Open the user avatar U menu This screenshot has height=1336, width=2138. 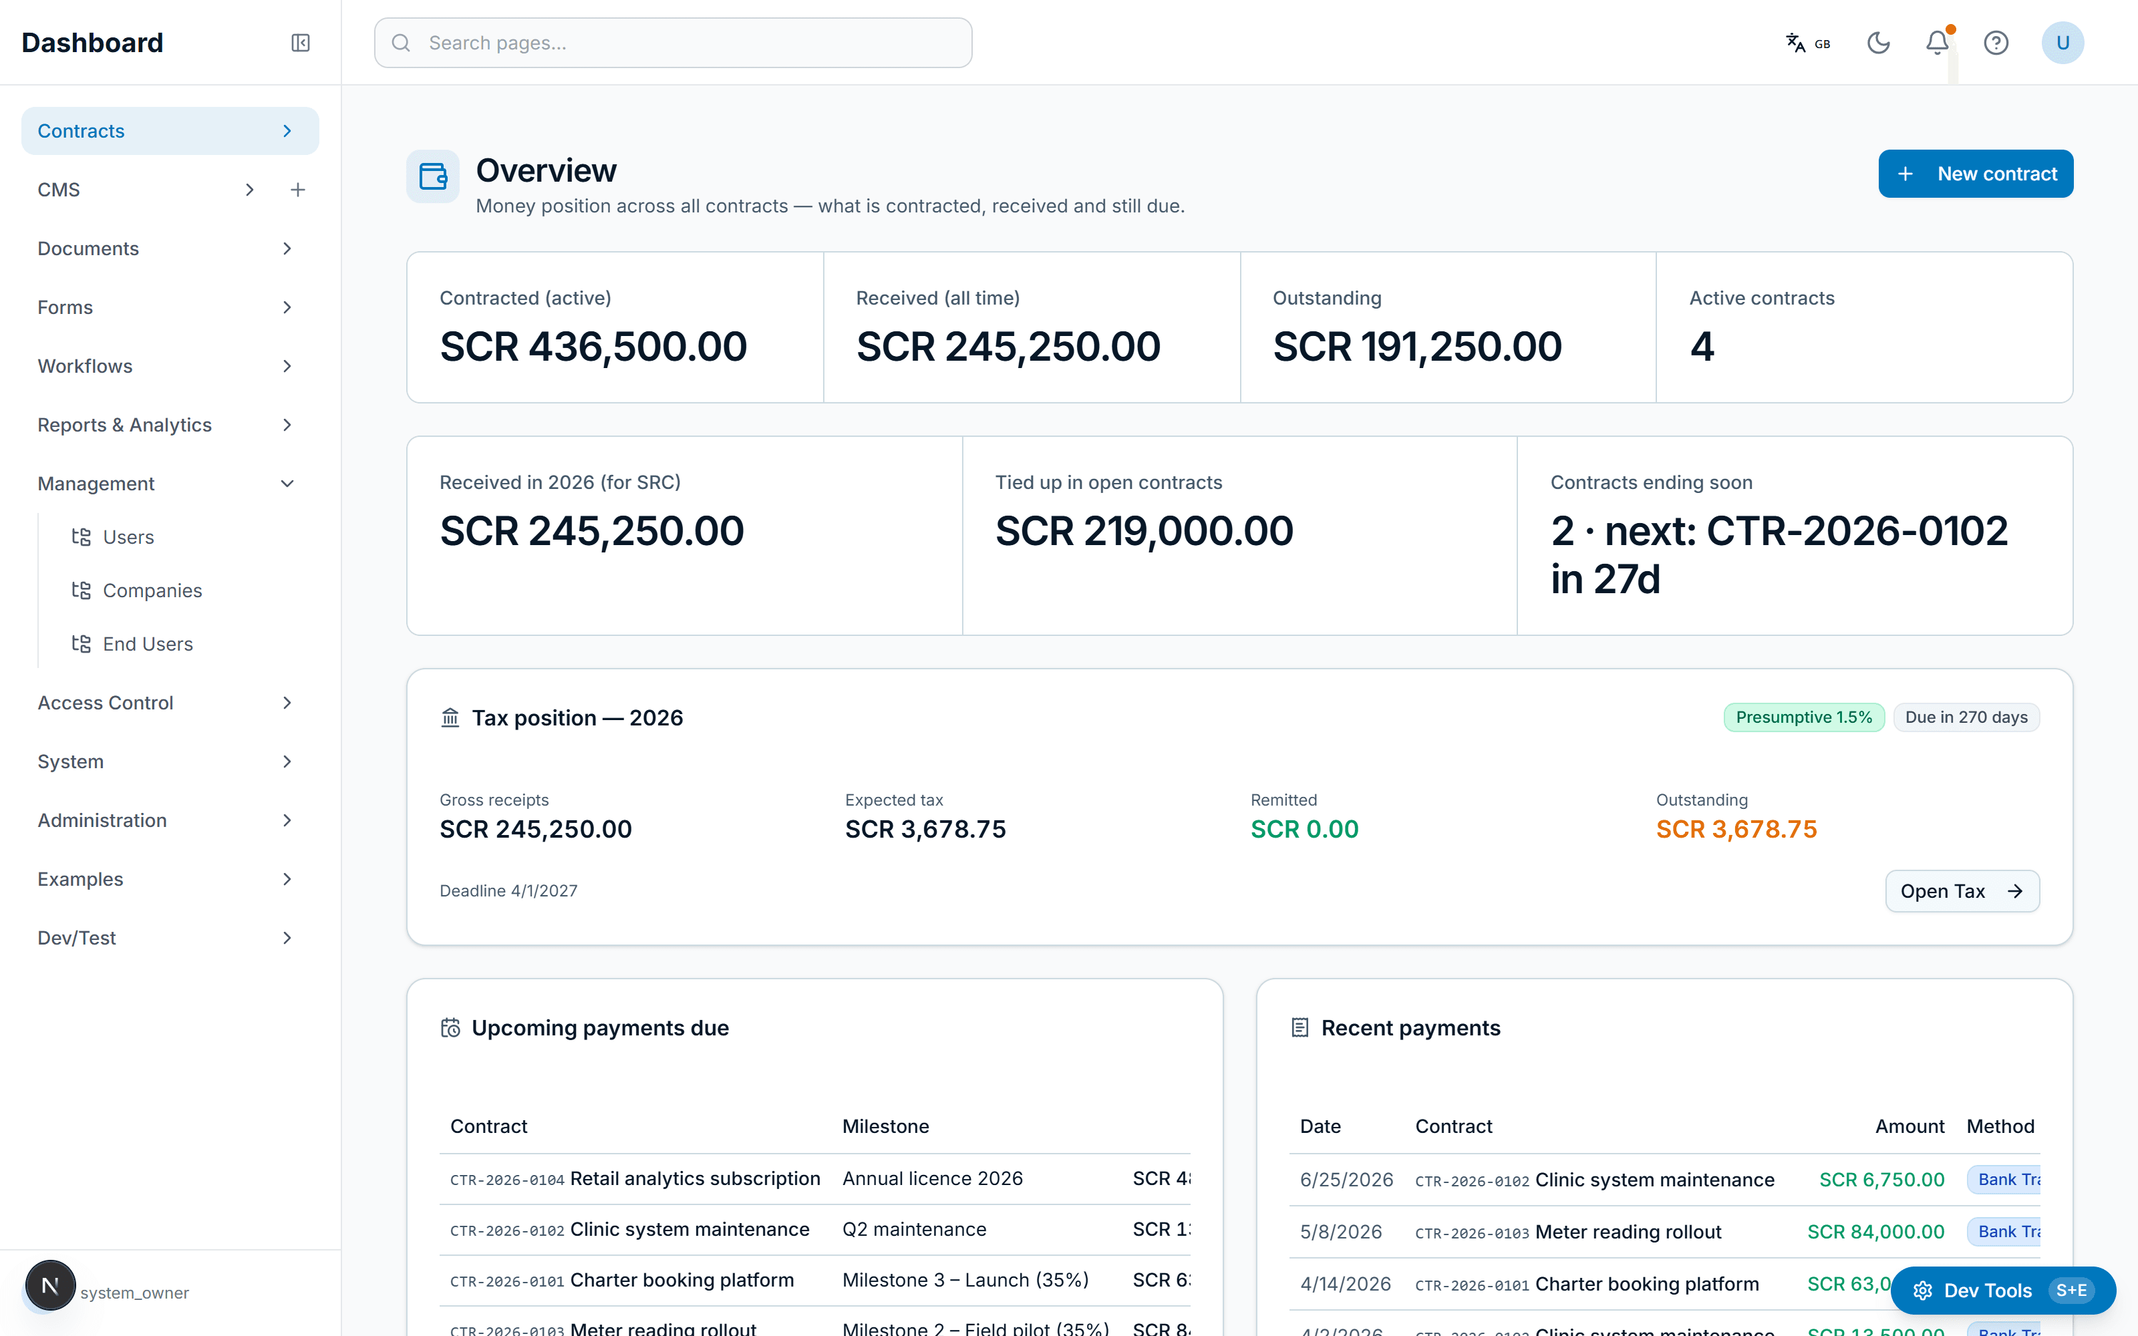pos(2062,42)
